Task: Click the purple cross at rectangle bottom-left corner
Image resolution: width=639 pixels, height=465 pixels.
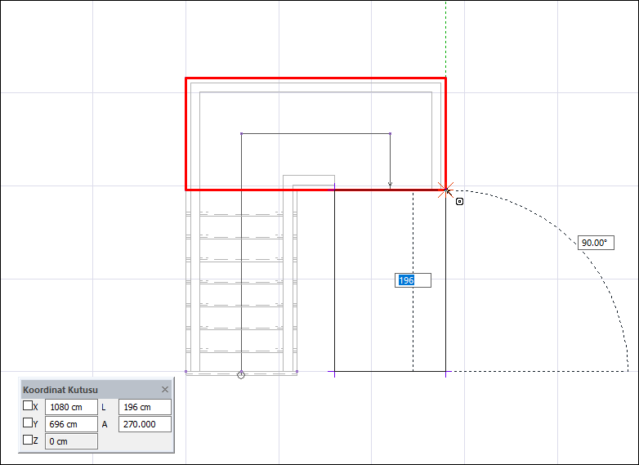Action: tap(334, 371)
